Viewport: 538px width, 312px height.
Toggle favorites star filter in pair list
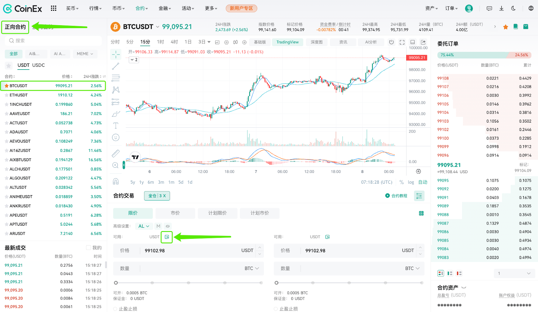pyautogui.click(x=9, y=65)
